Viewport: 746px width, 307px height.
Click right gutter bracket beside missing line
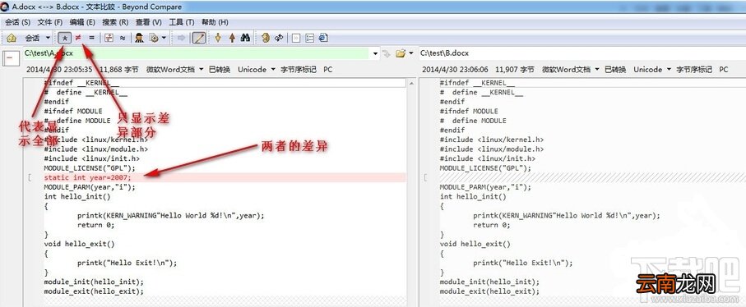pos(425,177)
